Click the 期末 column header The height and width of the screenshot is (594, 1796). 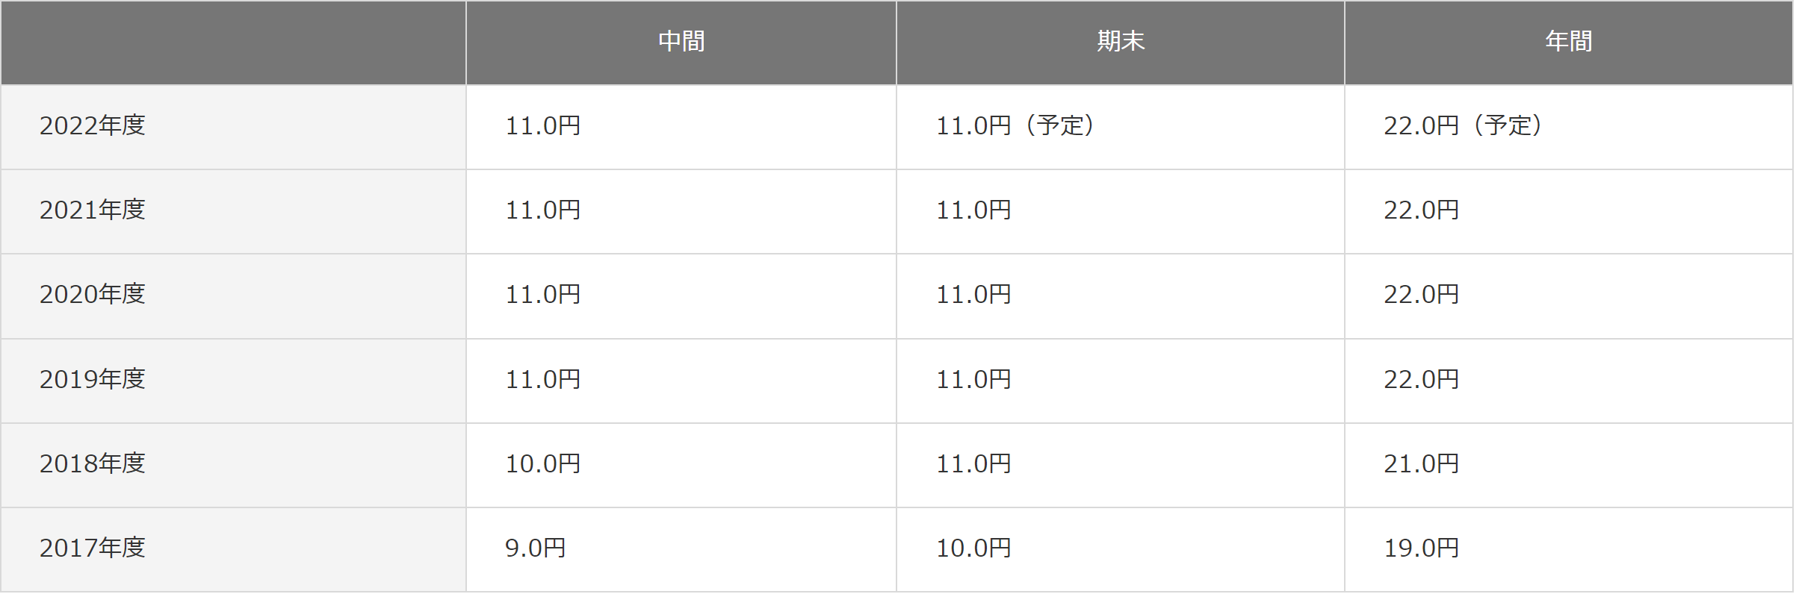1121,42
